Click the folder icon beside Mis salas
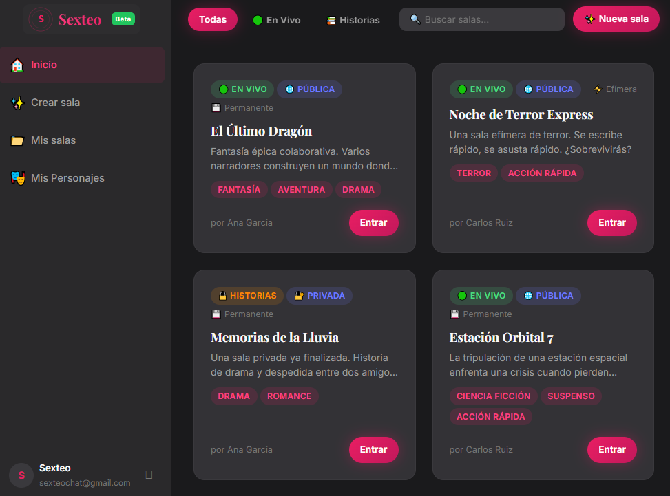This screenshot has width=670, height=496. [x=17, y=140]
